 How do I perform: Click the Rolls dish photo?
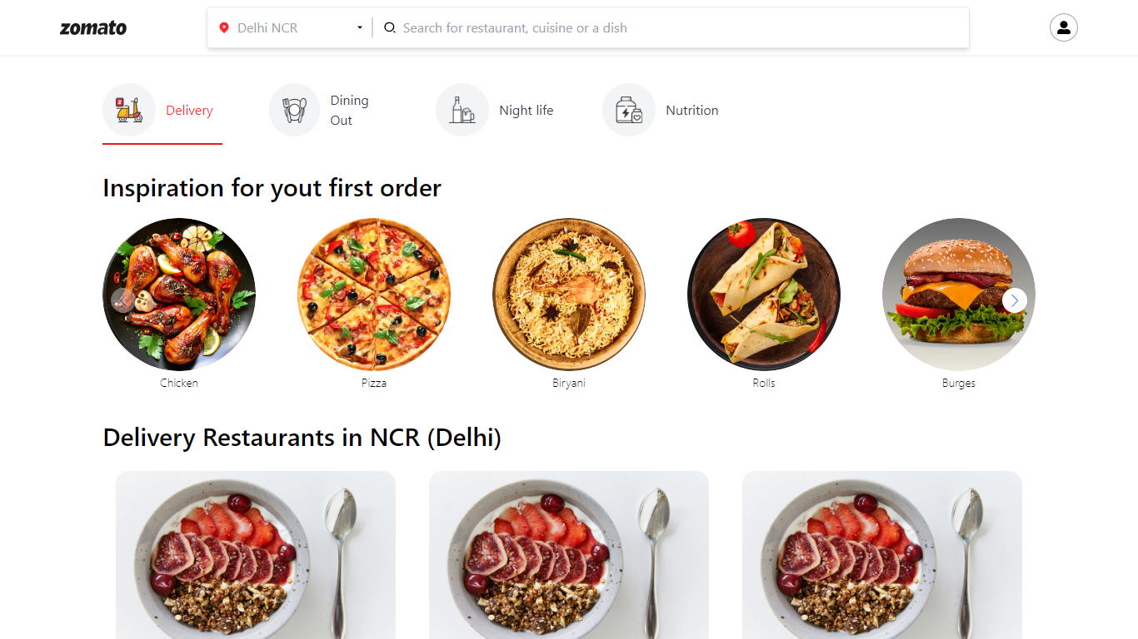pyautogui.click(x=763, y=294)
